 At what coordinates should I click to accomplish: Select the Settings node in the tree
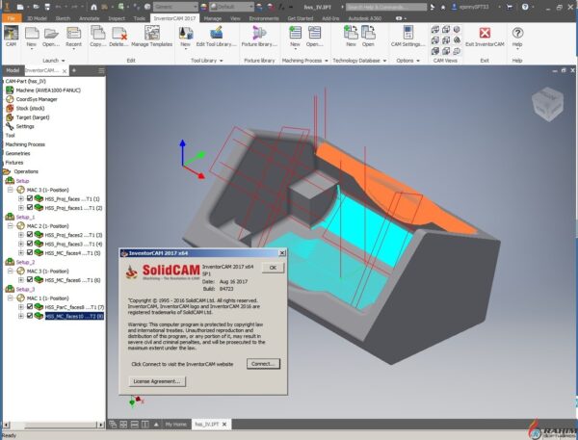tap(25, 126)
